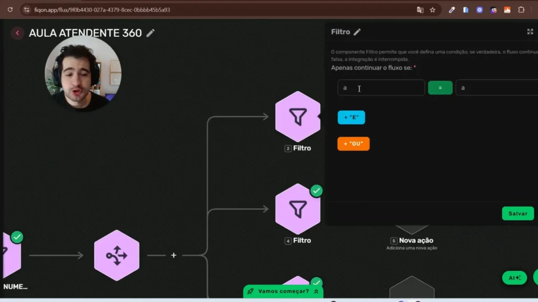Add a step with the plus connector
The image size is (538, 302).
click(173, 255)
